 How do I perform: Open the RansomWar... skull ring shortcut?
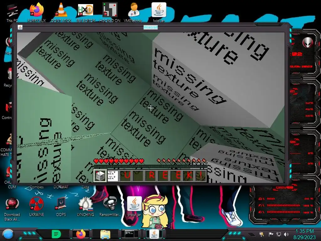[x=110, y=206]
